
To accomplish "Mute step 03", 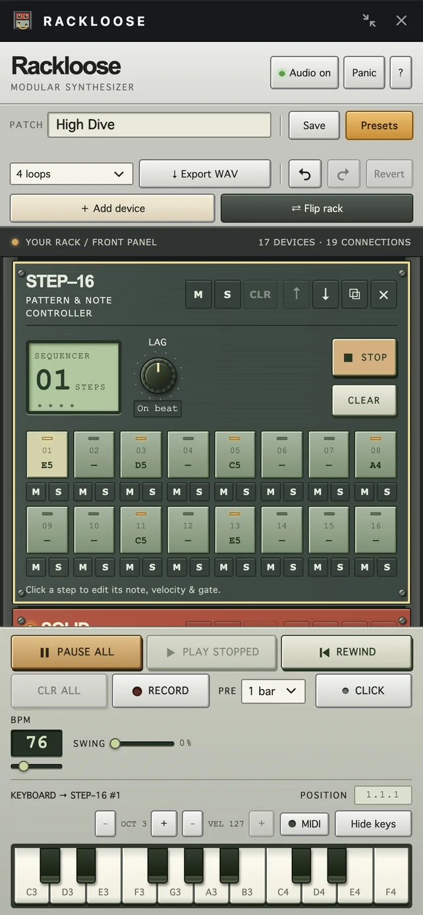I will (130, 491).
